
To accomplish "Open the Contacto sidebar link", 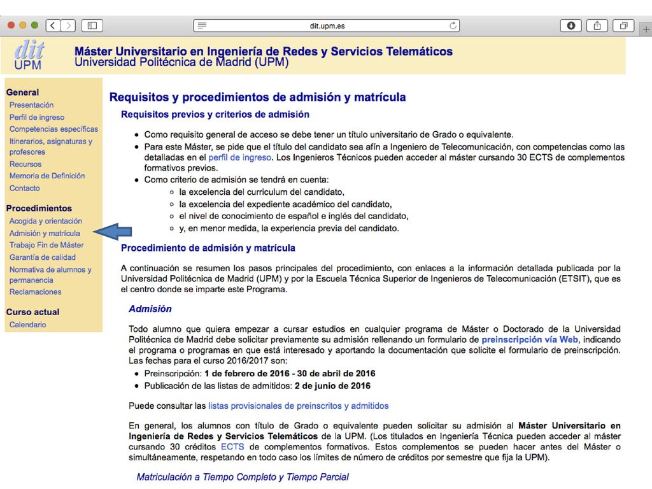I will (x=25, y=188).
